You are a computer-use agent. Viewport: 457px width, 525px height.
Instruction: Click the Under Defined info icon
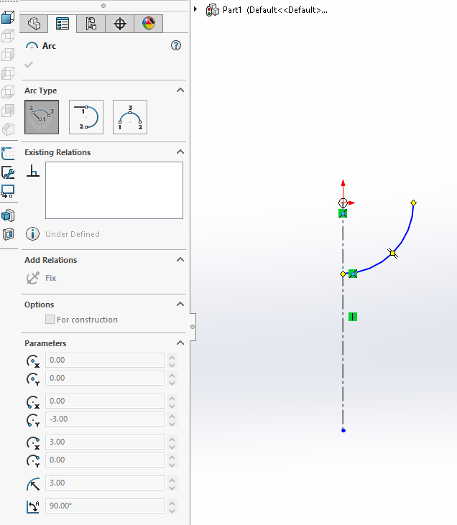click(x=32, y=233)
